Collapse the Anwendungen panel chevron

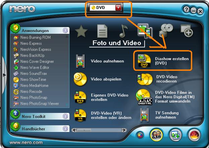(65, 30)
